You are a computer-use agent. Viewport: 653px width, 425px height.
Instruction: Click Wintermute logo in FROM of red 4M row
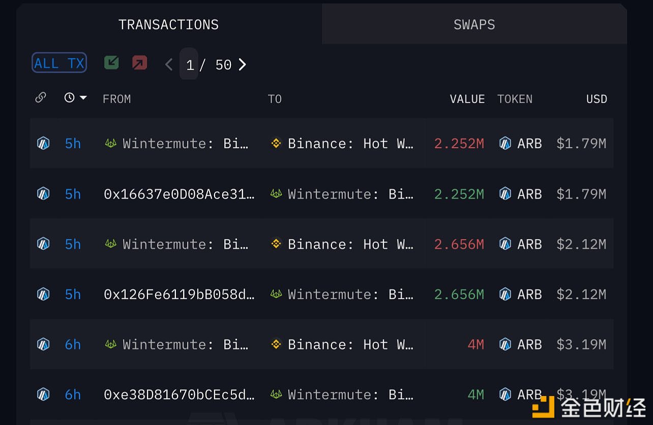coord(110,344)
